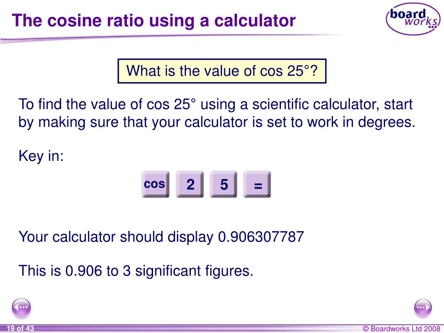This screenshot has height=333, width=444.
Task: Click the line 'by making sure that your calculator'
Action: coord(217,122)
